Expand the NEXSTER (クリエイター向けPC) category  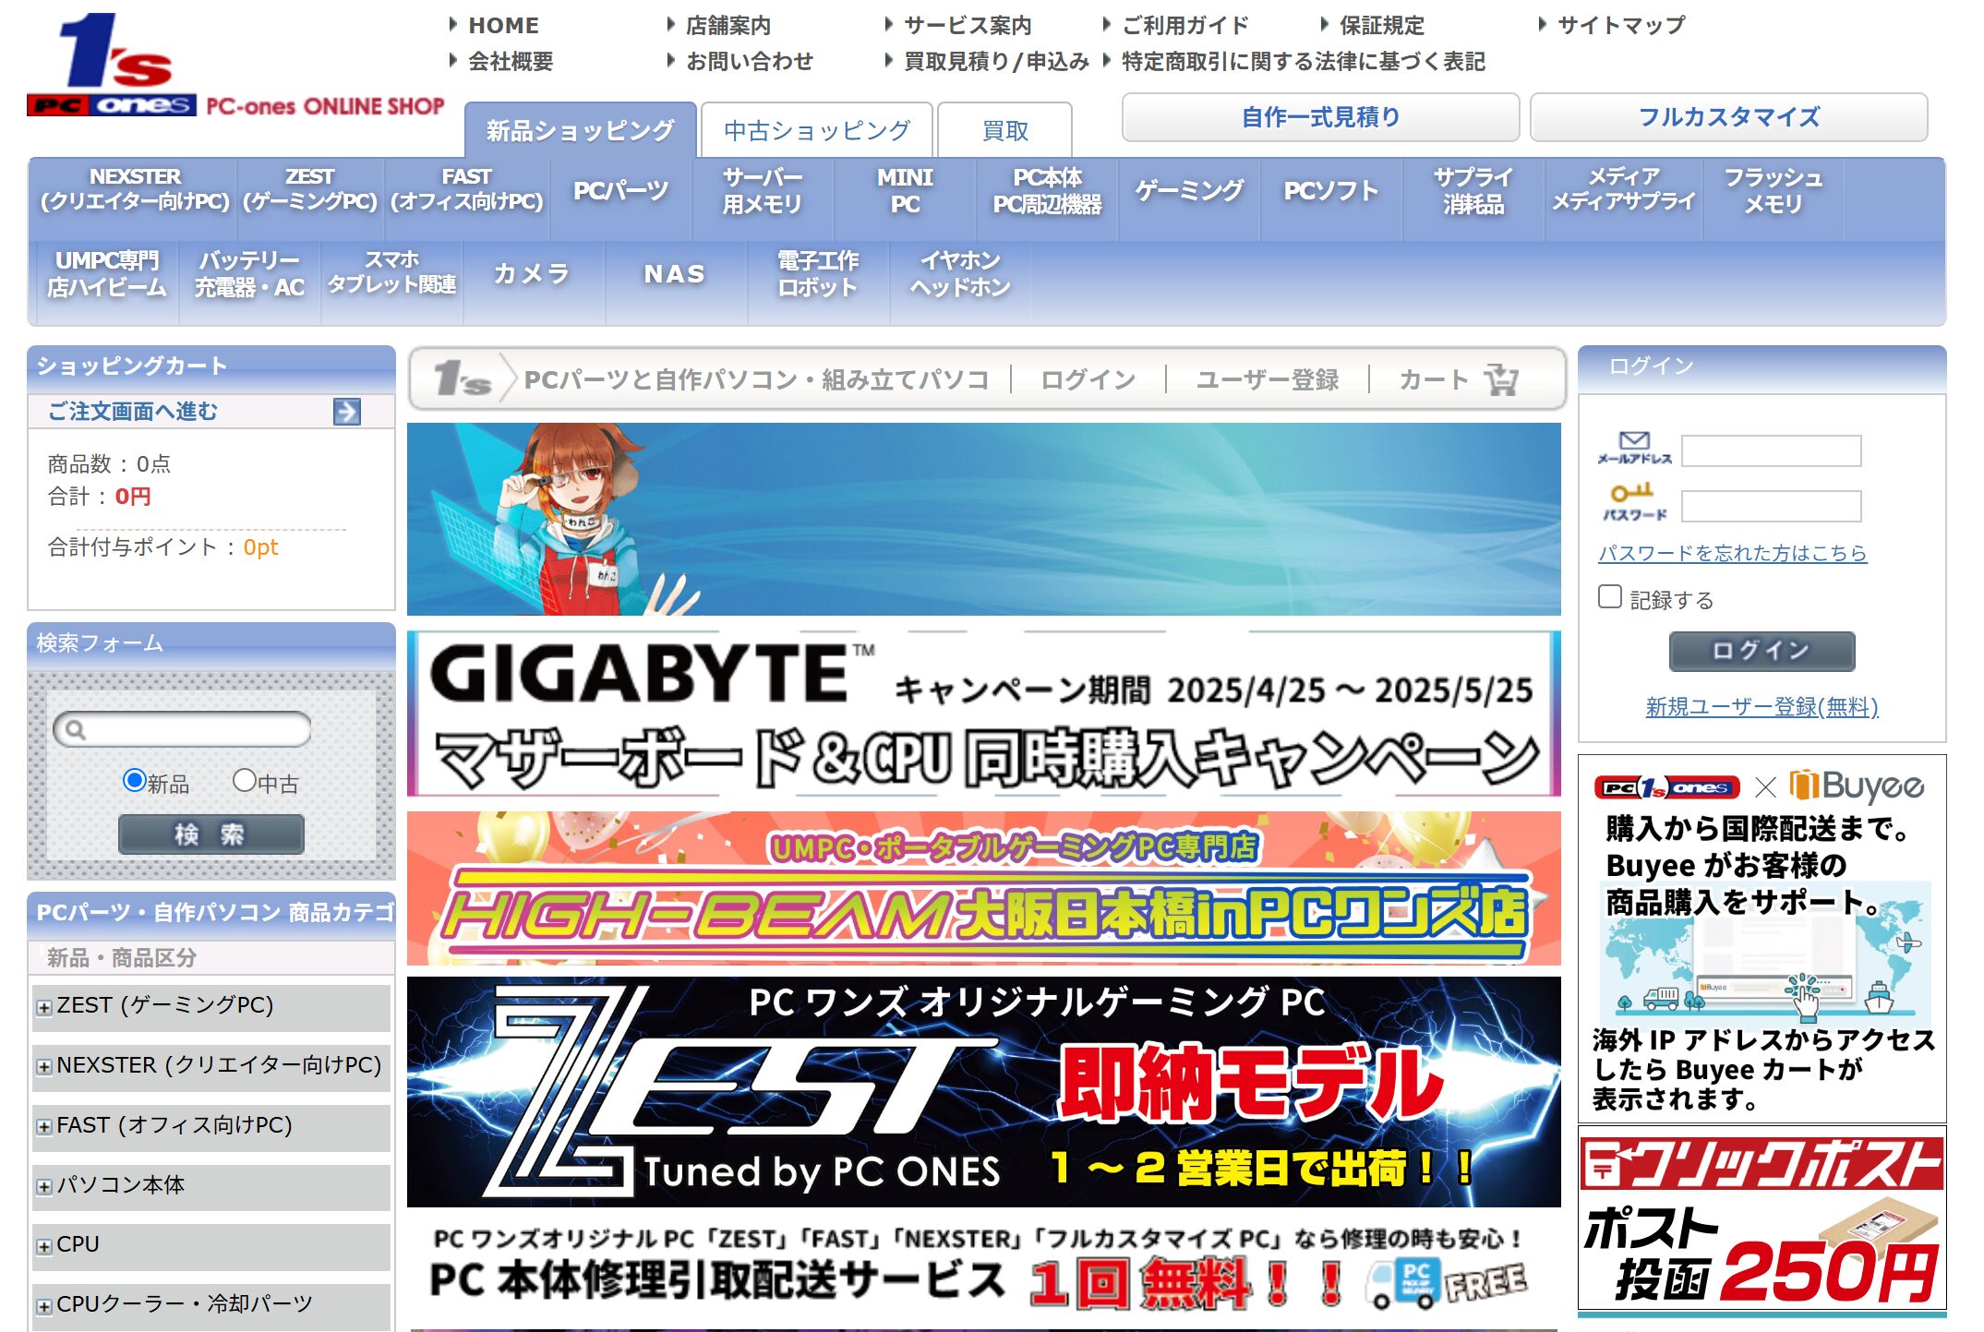pyautogui.click(x=43, y=1067)
